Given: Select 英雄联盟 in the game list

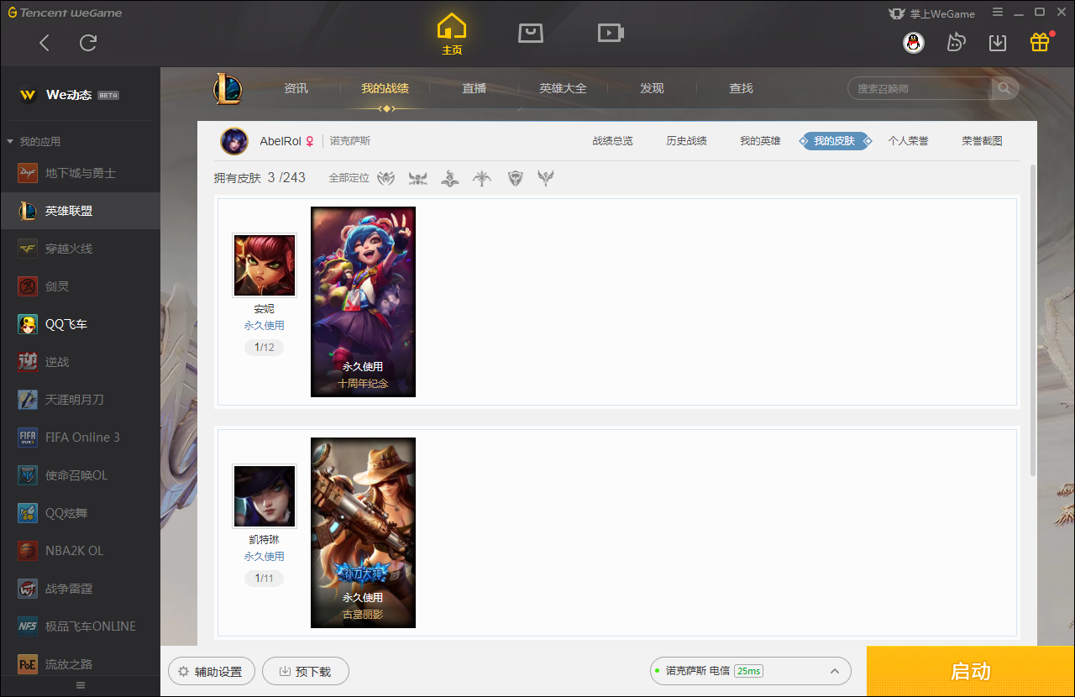Looking at the screenshot, I should point(80,211).
